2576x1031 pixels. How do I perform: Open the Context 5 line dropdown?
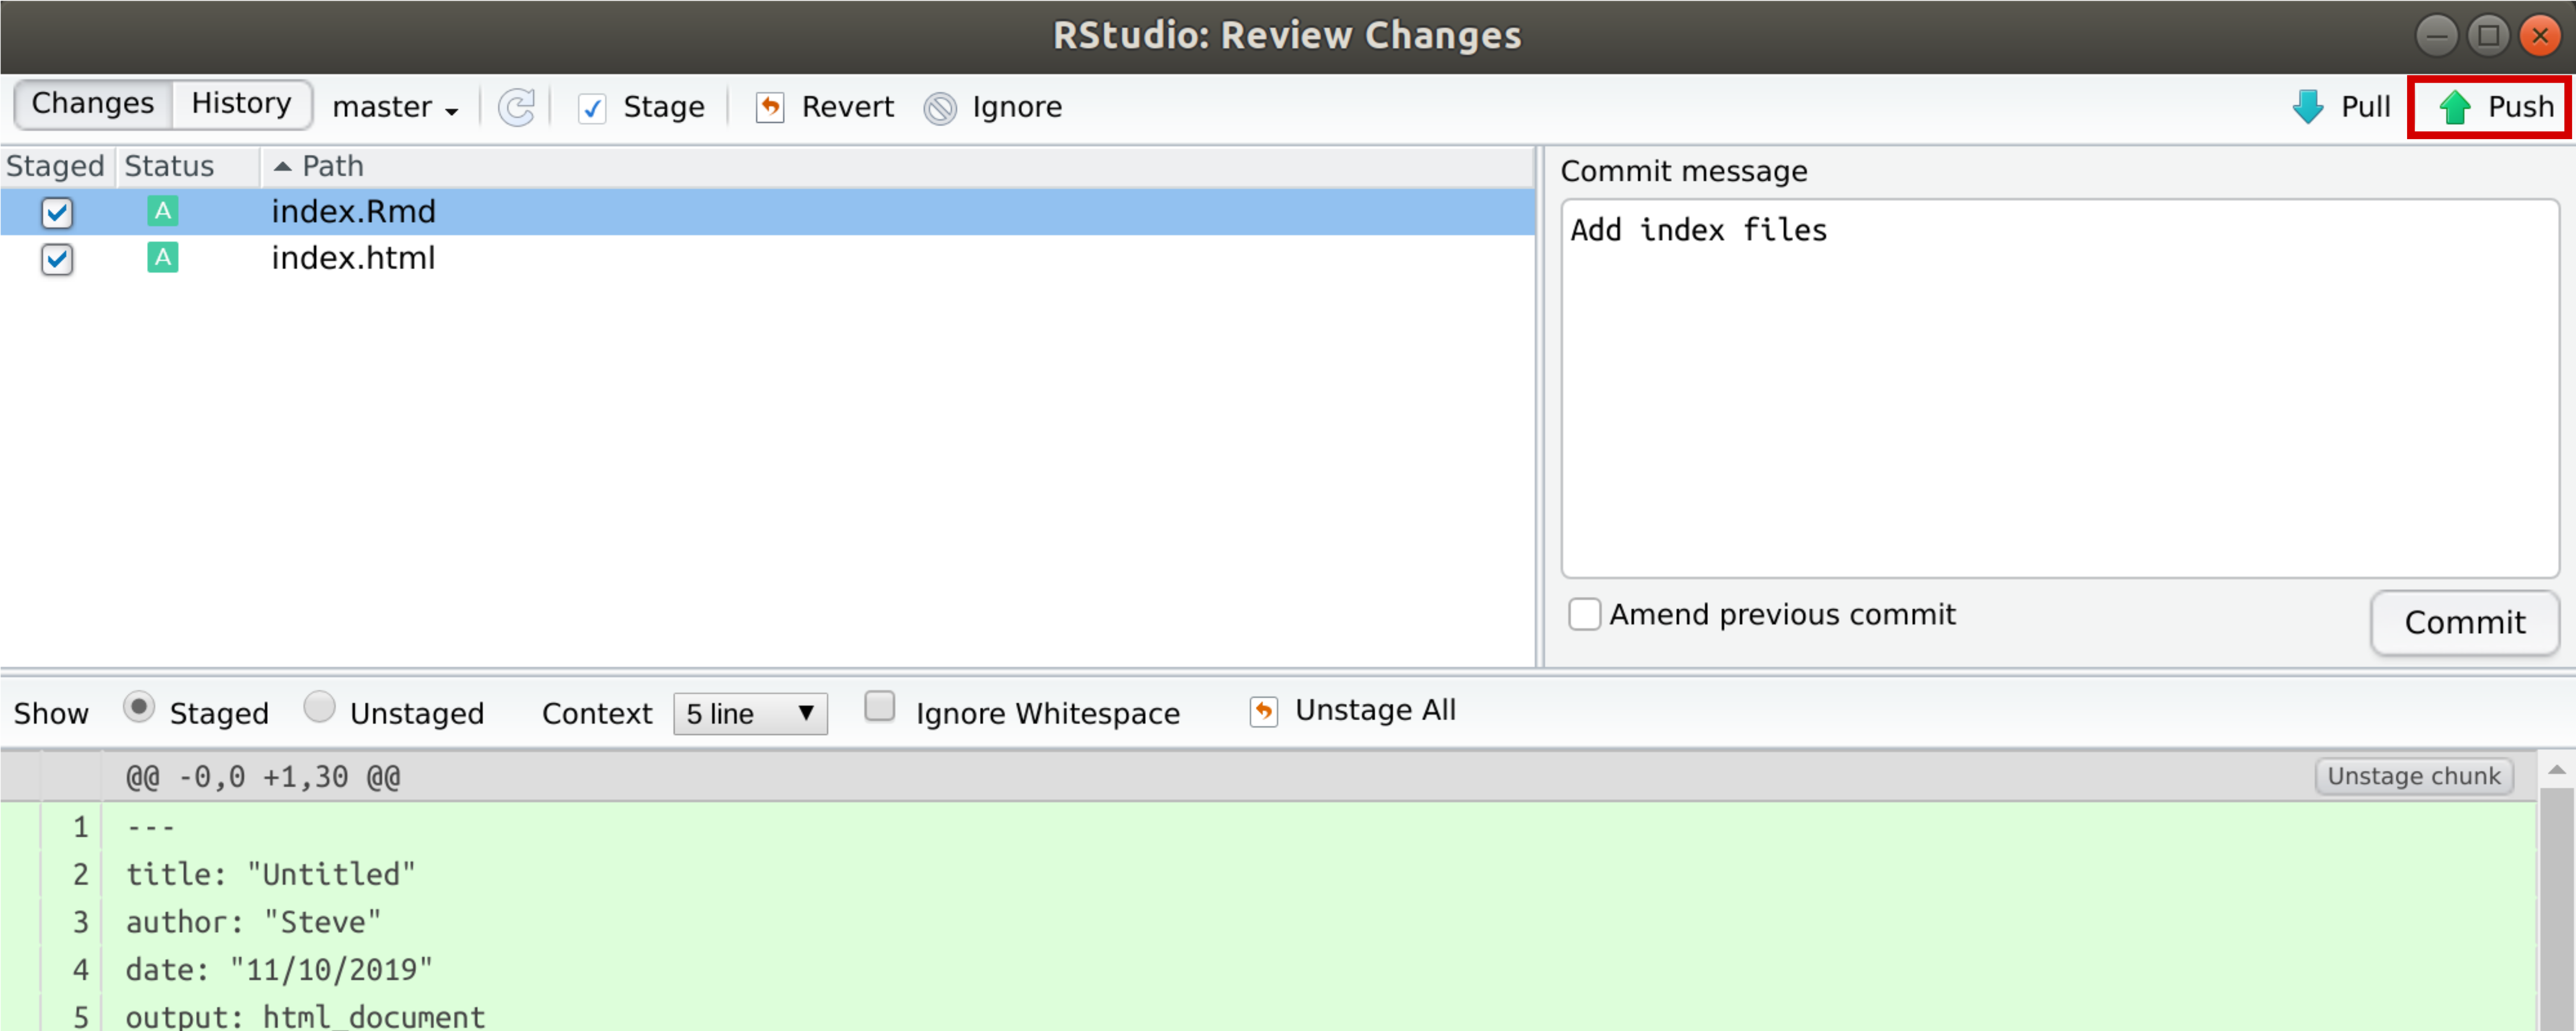750,714
